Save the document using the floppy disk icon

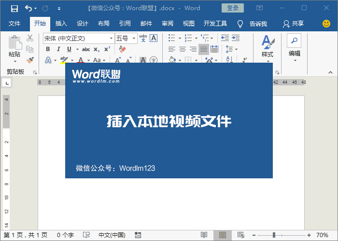pyautogui.click(x=14, y=8)
